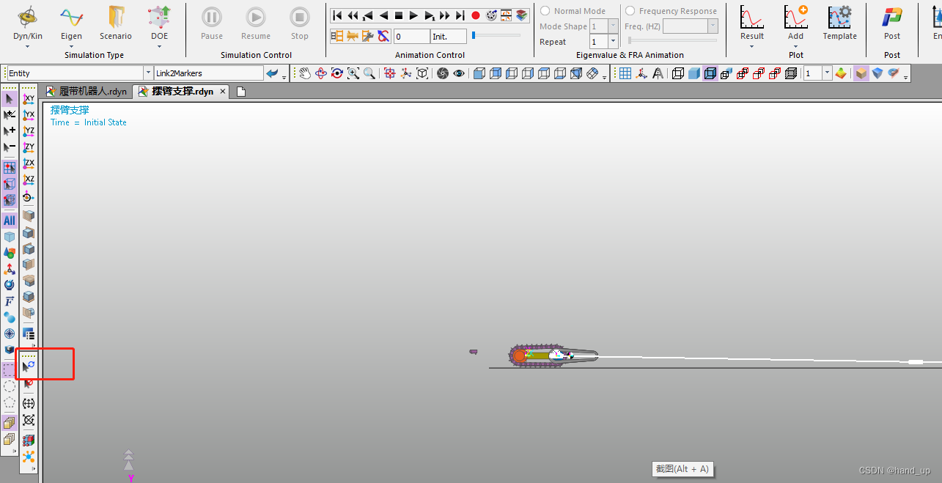This screenshot has width=942, height=483.
Task: Open a new document tab
Action: [240, 92]
